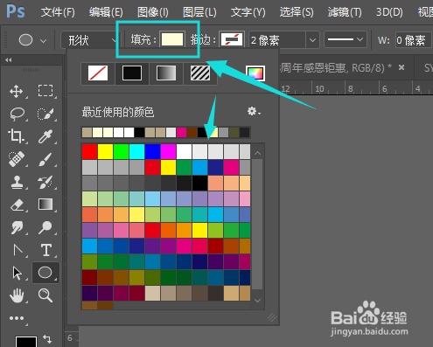The image size is (433, 347).
Task: Select the Path Selection tool
Action: [17, 274]
